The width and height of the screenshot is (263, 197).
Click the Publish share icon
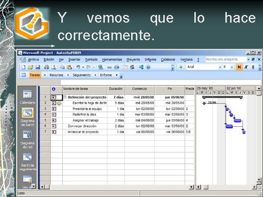141,67
